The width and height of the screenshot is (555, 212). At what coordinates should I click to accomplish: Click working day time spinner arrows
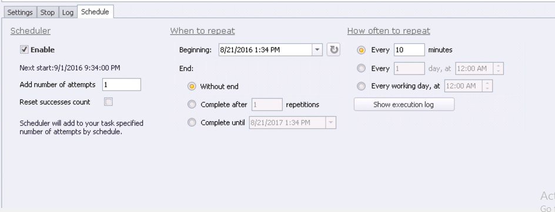pyautogui.click(x=487, y=86)
